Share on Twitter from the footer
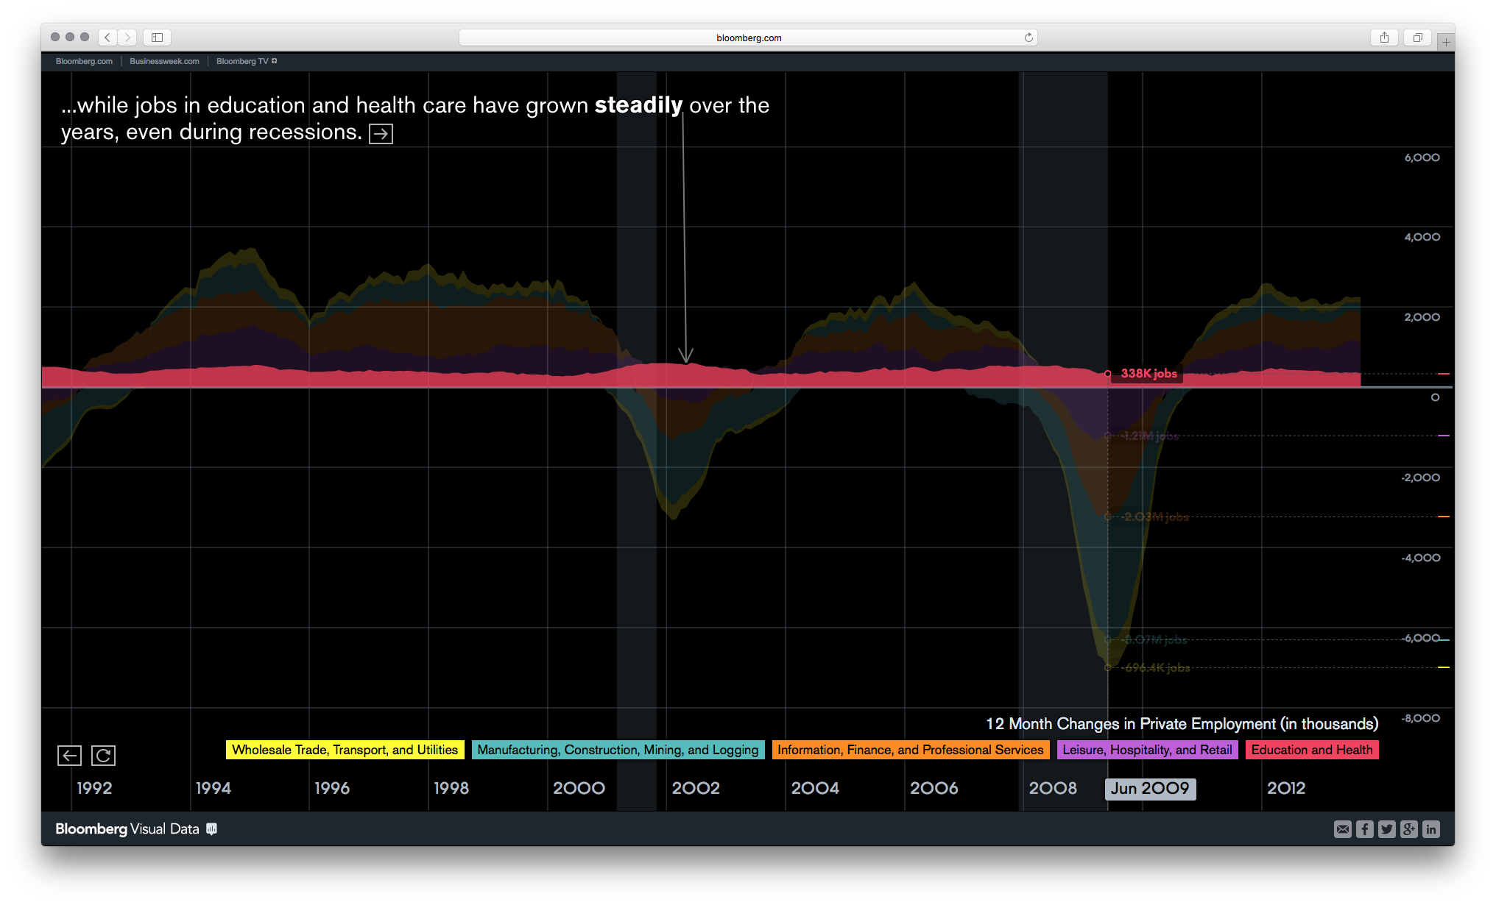 pyautogui.click(x=1387, y=829)
